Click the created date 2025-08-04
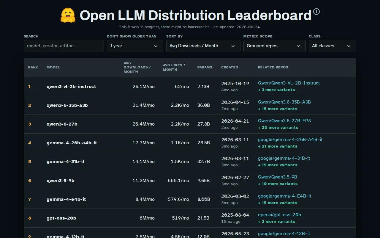The width and height of the screenshot is (380, 238). tap(235, 215)
